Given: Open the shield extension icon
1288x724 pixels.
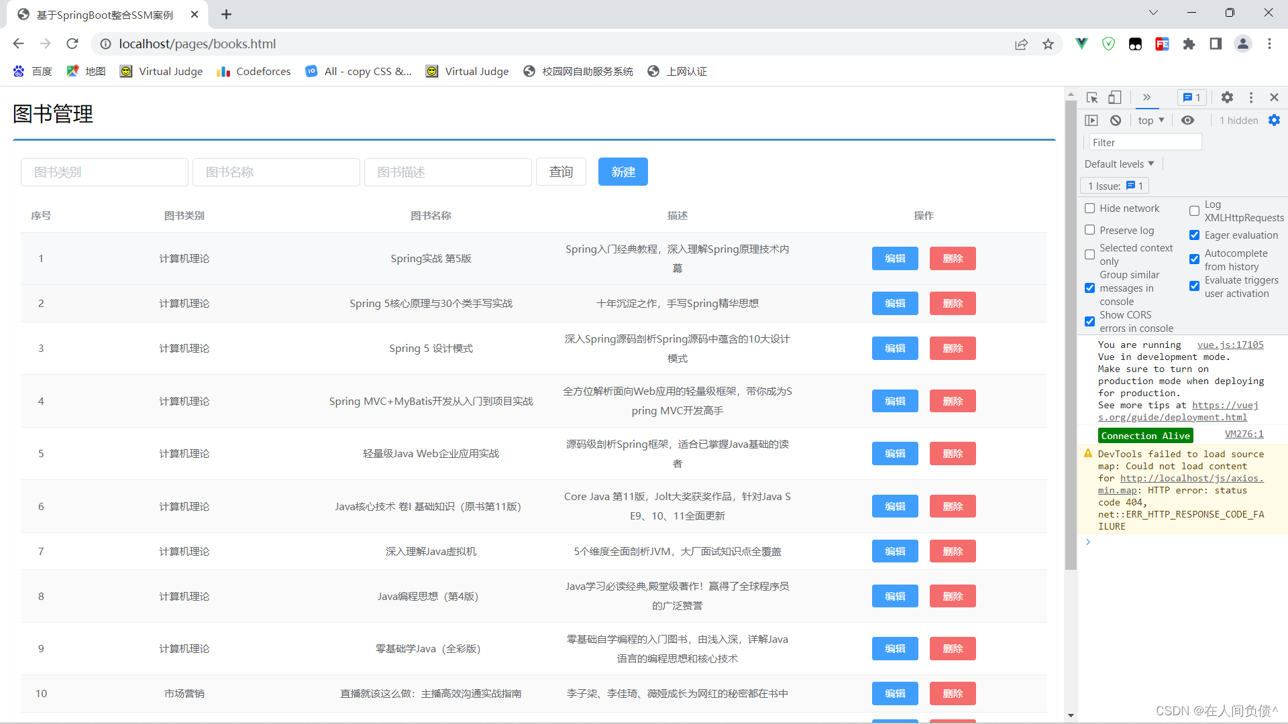Looking at the screenshot, I should (x=1108, y=44).
